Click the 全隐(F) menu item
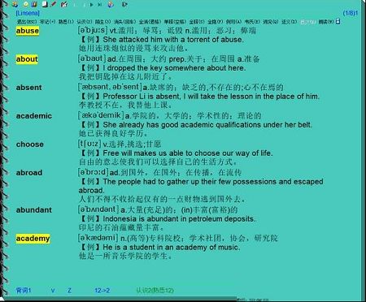This screenshot has height=302, width=366. click(x=215, y=22)
